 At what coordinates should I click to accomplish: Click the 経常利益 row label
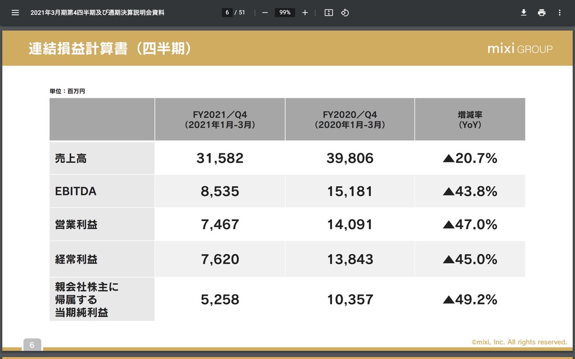pos(102,259)
